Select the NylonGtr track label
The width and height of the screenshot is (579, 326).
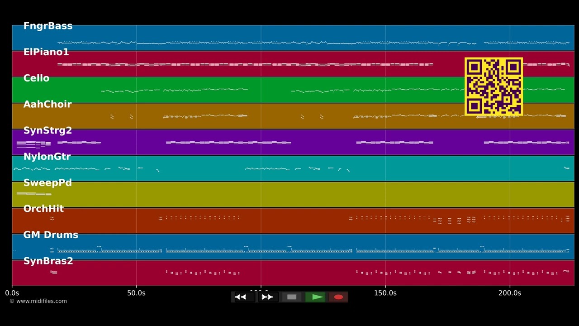[47, 157]
